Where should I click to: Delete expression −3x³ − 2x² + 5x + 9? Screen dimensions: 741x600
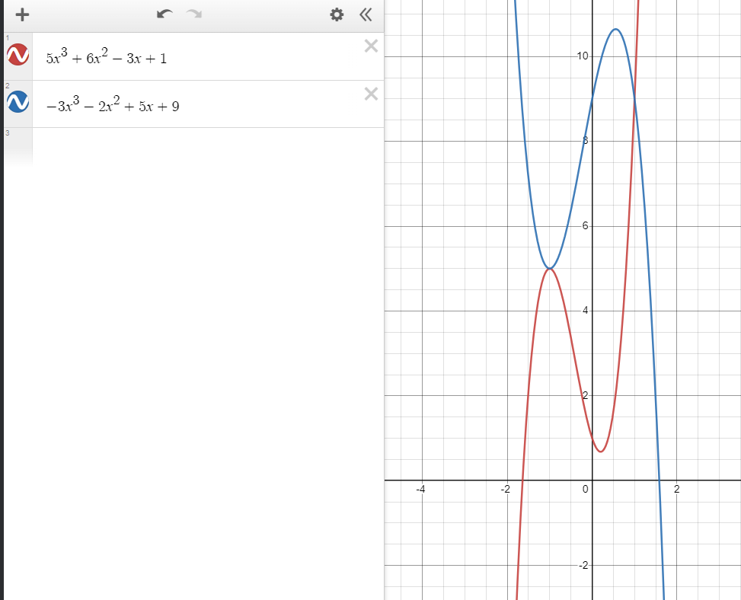(x=372, y=94)
